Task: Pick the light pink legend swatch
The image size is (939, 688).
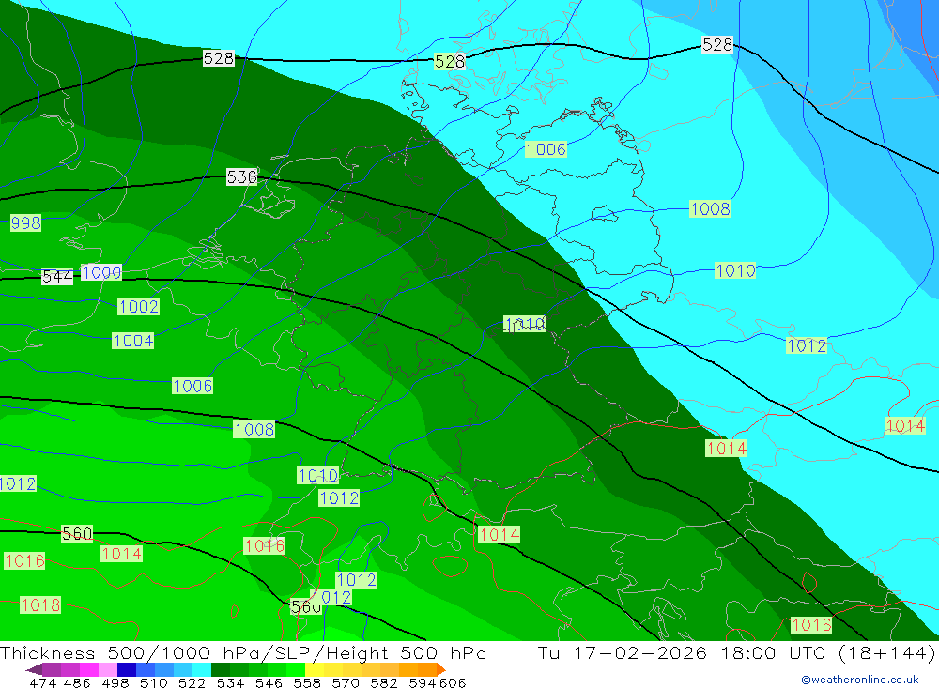Action: pyautogui.click(x=108, y=669)
